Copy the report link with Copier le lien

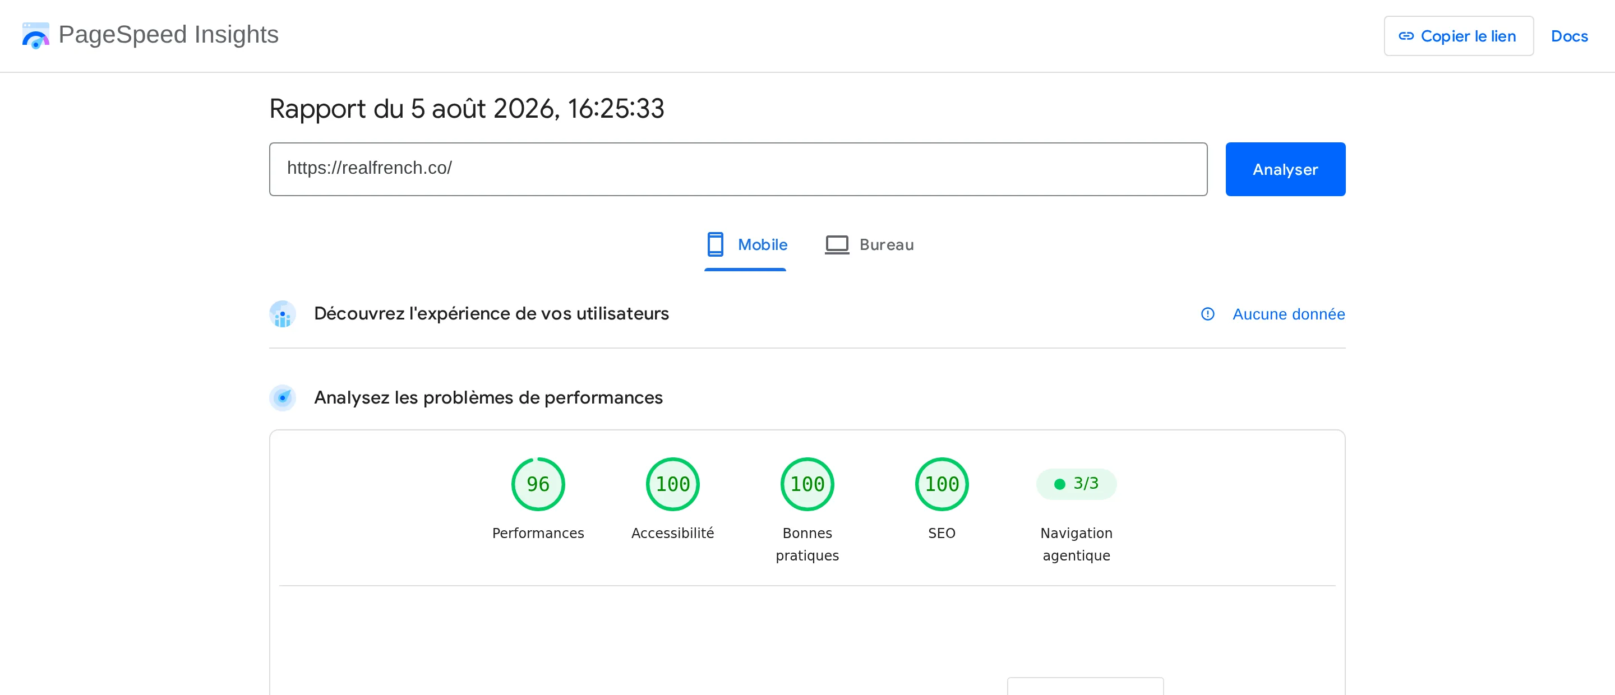point(1458,36)
